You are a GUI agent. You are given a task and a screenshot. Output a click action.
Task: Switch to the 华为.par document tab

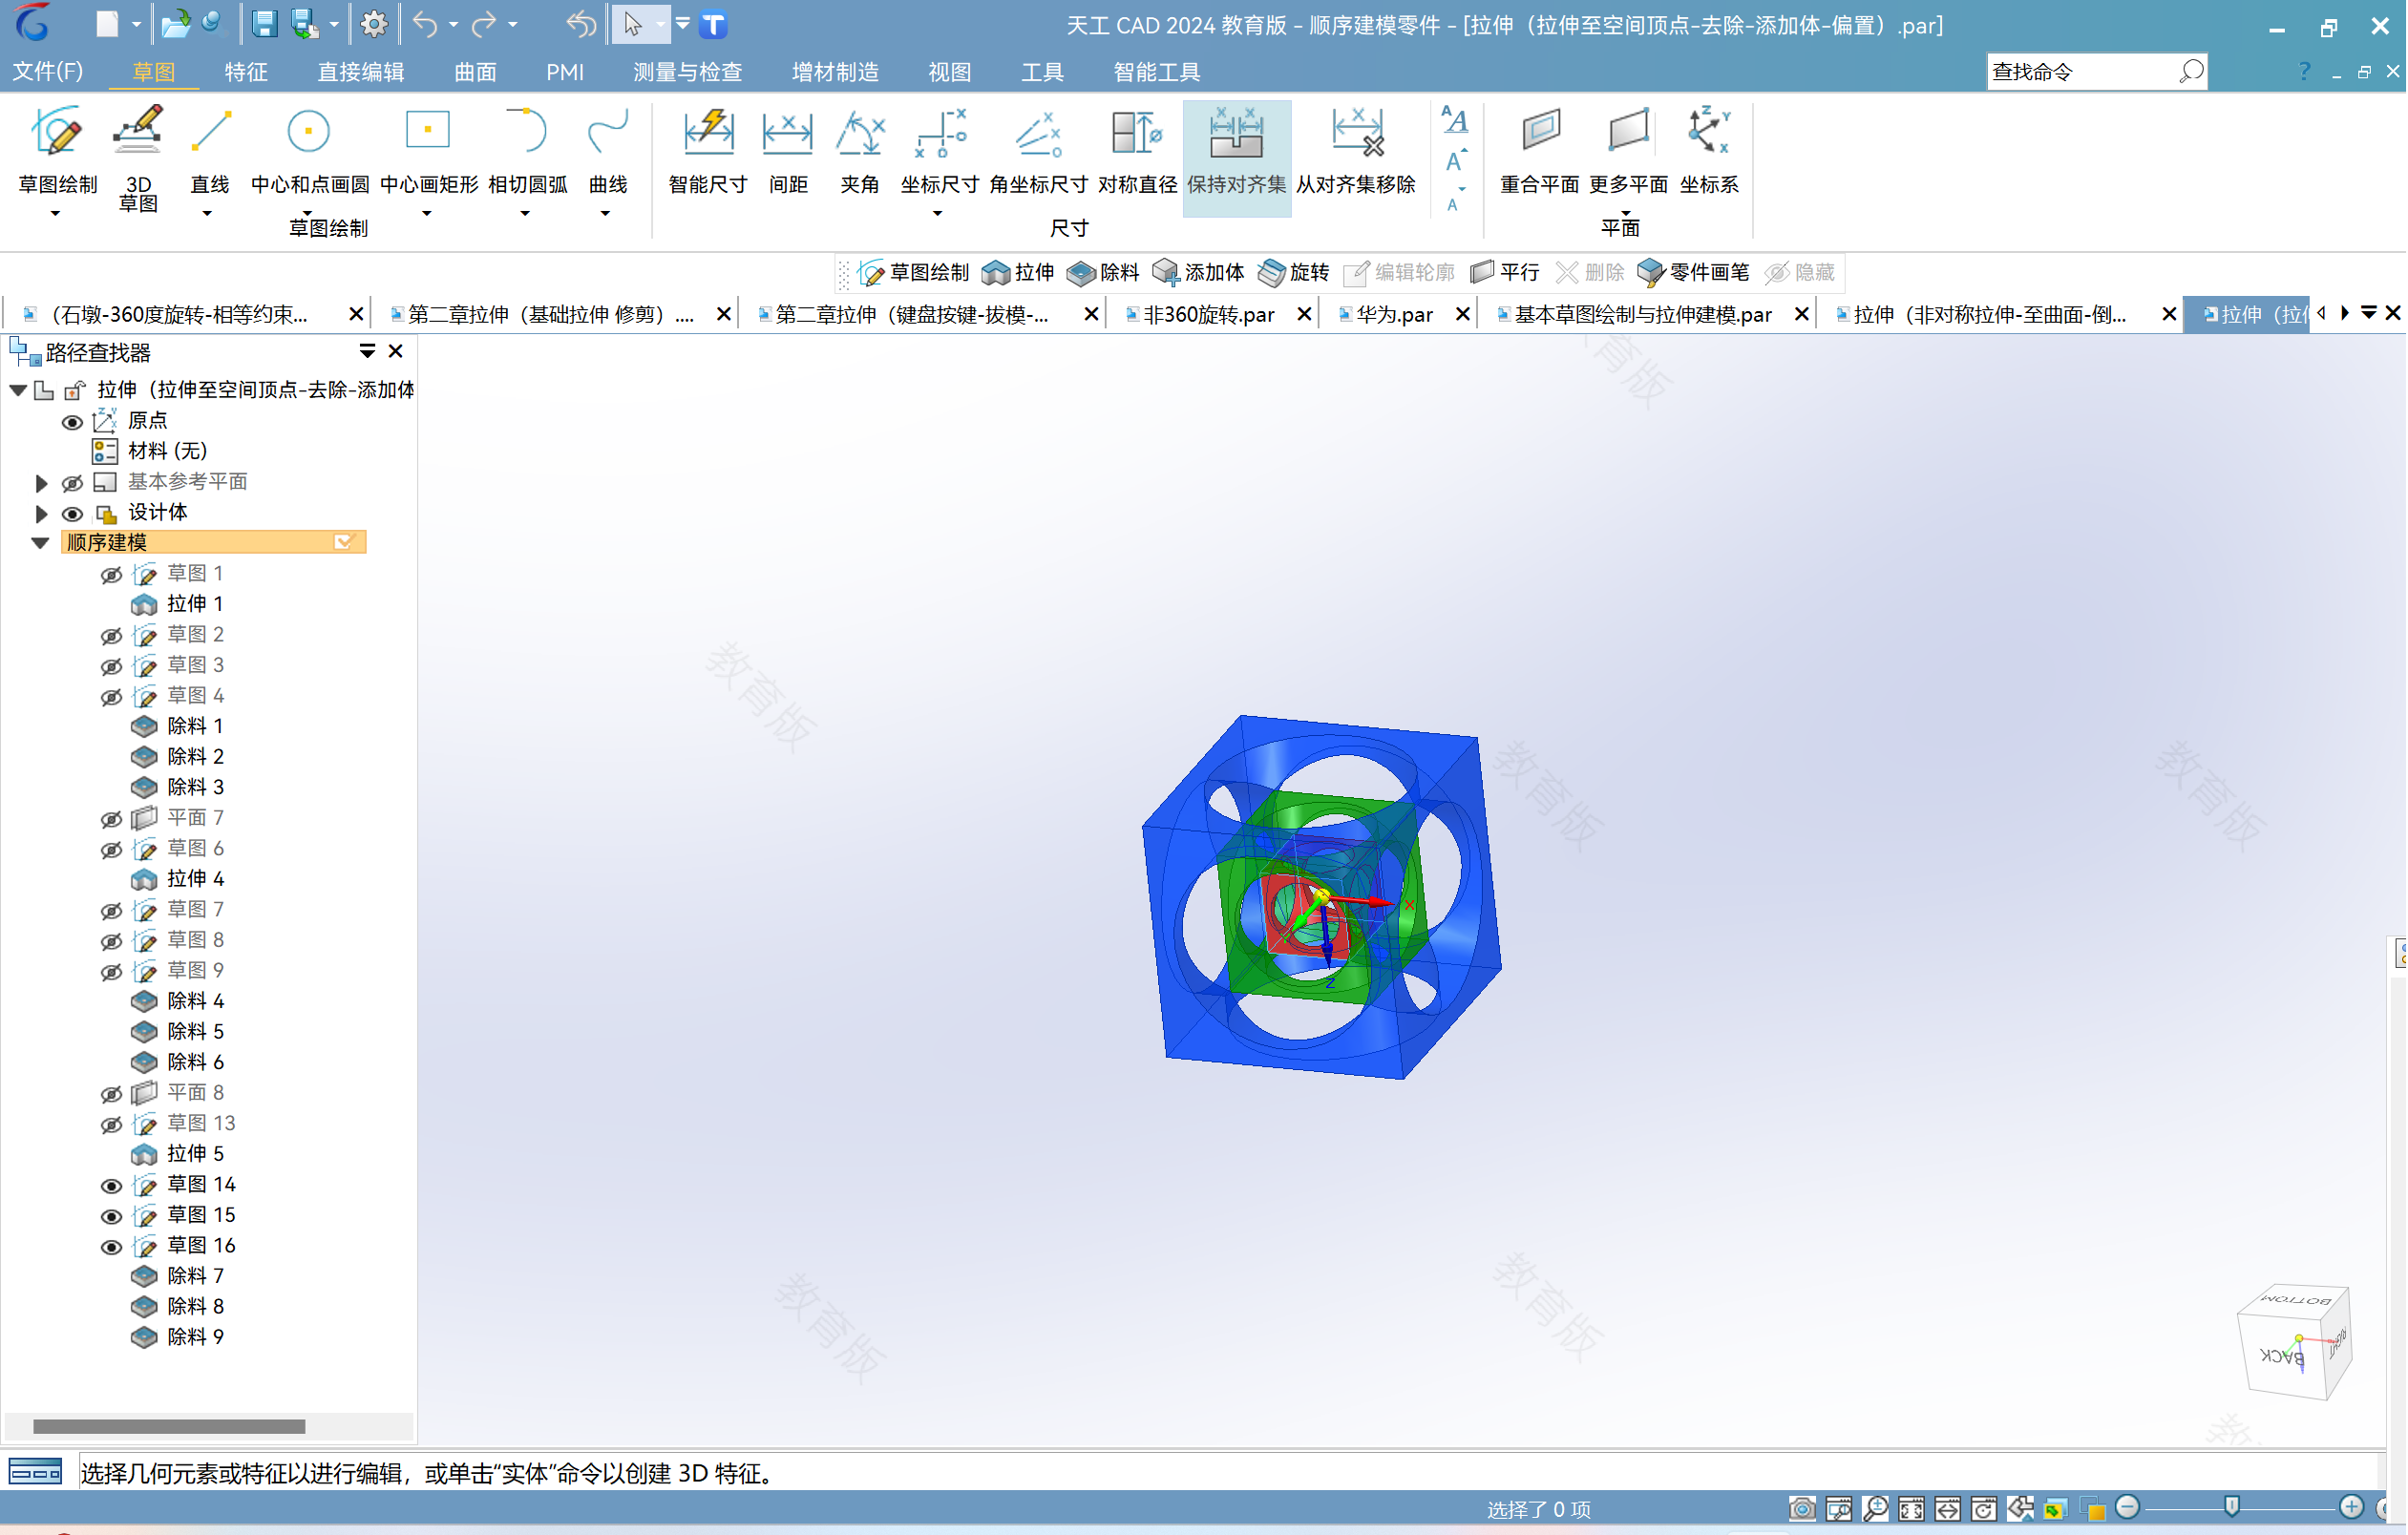(x=1393, y=315)
